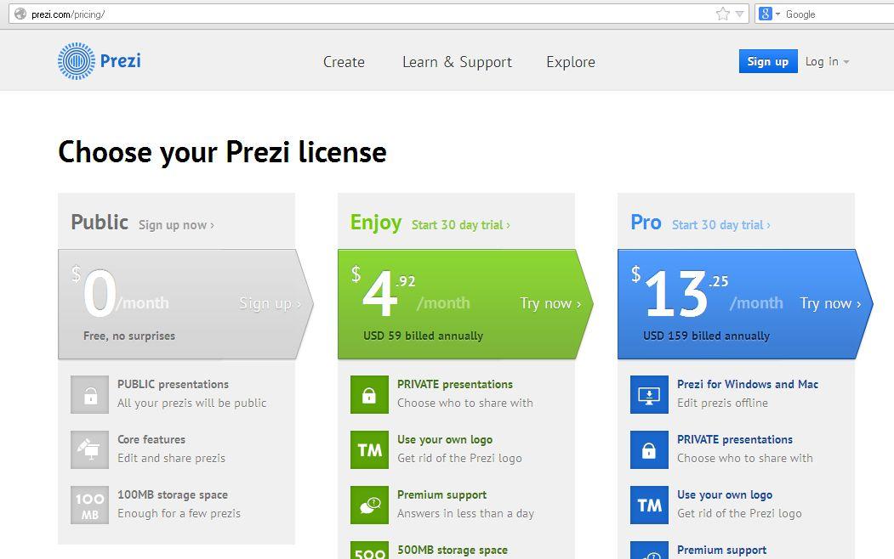Click 'Core features' title in Public plan
The width and height of the screenshot is (894, 559).
click(x=151, y=439)
